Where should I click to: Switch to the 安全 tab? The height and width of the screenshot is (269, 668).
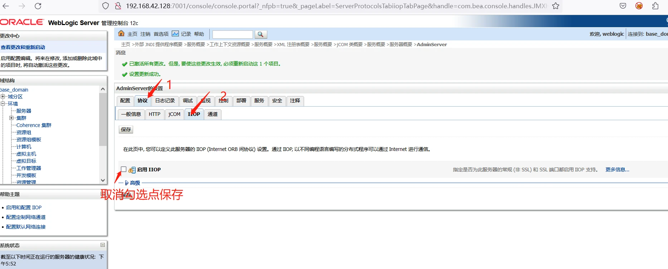[x=277, y=101]
